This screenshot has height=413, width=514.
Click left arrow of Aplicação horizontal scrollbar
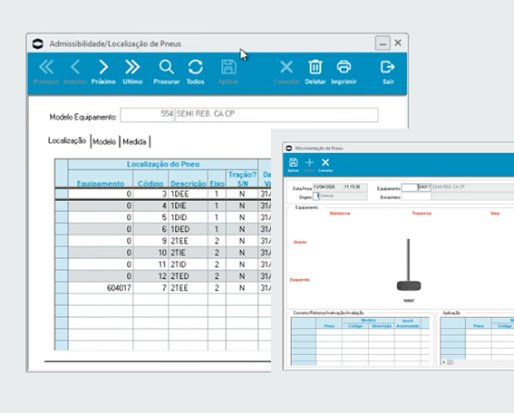click(444, 362)
